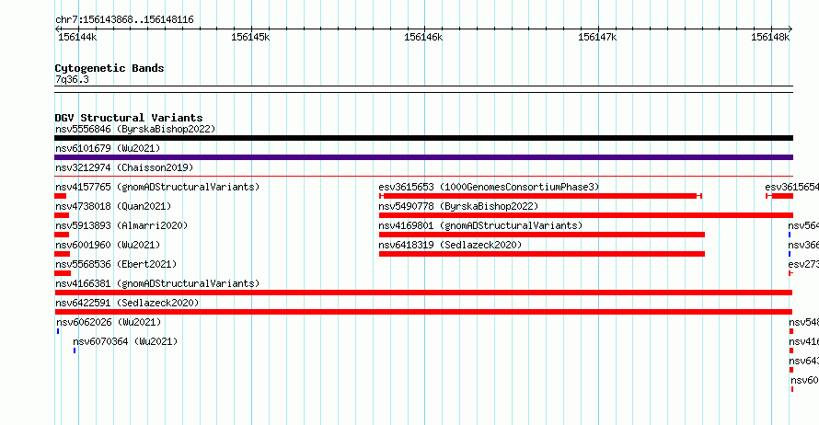Viewport: 819px width, 425px height.
Task: Open variant label nsv6422591 (Sedlazeck2020)
Action: pyautogui.click(x=127, y=303)
